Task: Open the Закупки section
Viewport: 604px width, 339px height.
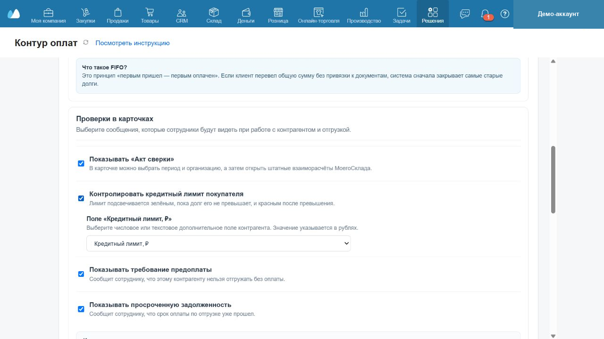Action: point(85,14)
